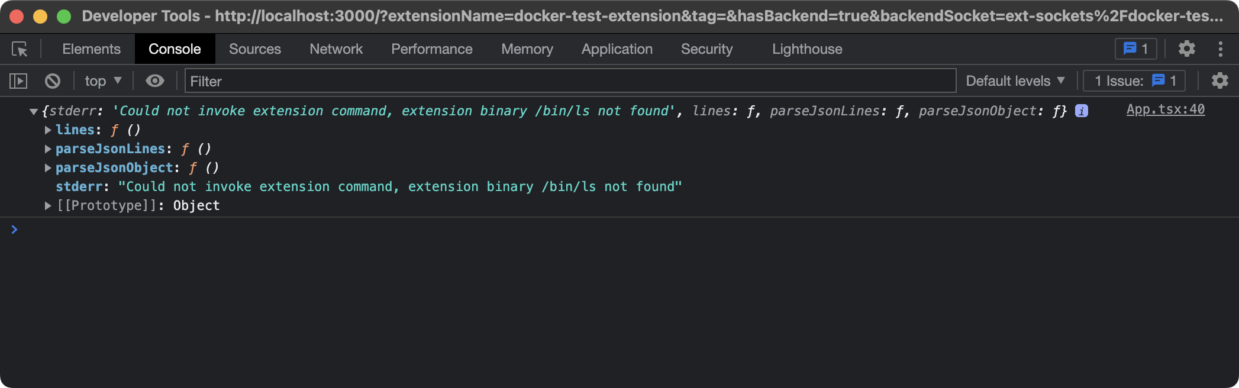Switch to the Elements tab
Viewport: 1239px width, 388px height.
(x=91, y=49)
